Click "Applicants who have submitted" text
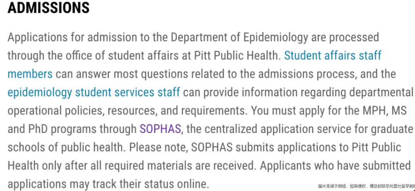The width and height of the screenshot is (415, 191). pyautogui.click(x=335, y=166)
